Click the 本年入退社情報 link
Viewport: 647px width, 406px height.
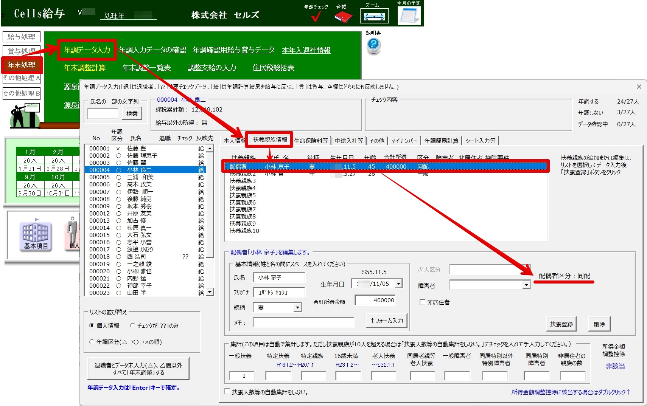point(306,50)
